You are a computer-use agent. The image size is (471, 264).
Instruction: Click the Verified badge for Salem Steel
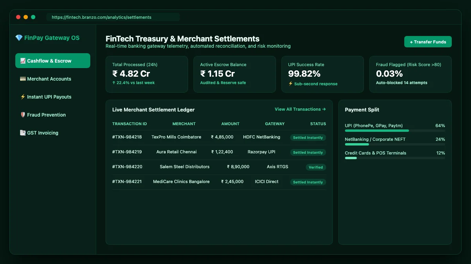[x=316, y=167]
